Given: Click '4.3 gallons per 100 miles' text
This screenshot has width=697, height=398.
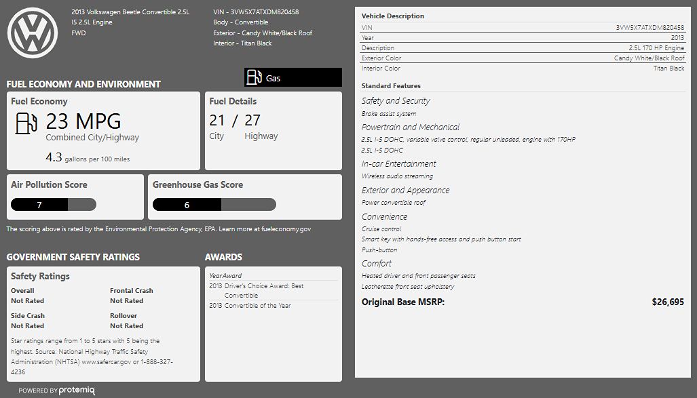Looking at the screenshot, I should [x=88, y=158].
